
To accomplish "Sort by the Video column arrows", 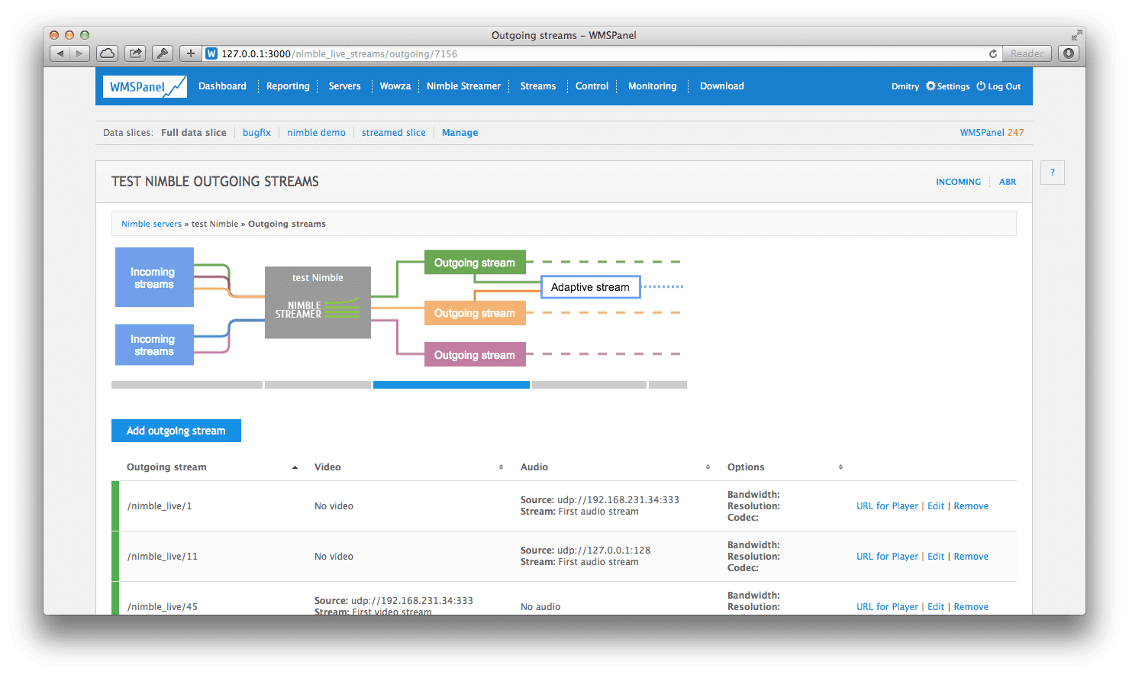I will pyautogui.click(x=501, y=467).
